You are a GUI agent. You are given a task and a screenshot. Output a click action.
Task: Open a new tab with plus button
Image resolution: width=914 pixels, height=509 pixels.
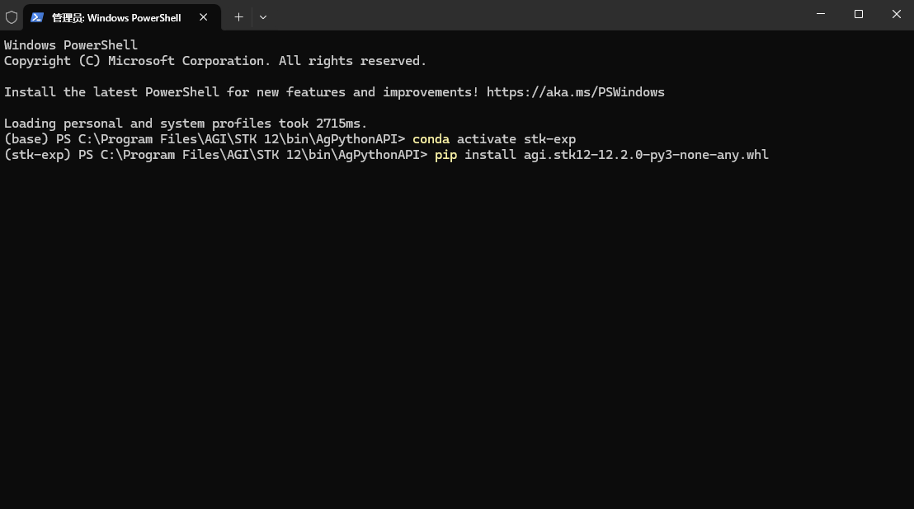point(238,16)
